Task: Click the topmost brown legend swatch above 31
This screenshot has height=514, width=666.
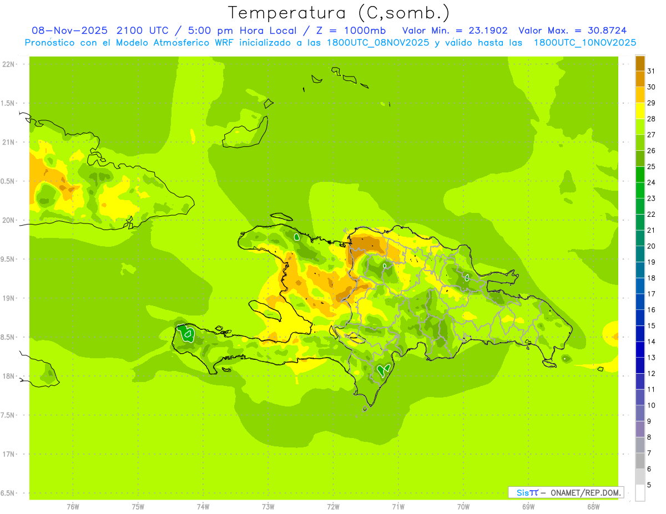Action: [x=640, y=63]
